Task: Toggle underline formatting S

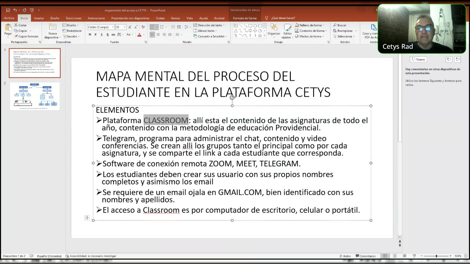Action: [x=102, y=34]
